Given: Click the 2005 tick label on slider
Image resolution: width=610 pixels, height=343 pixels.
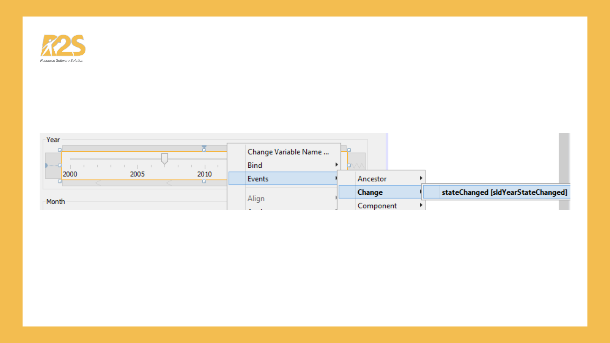Looking at the screenshot, I should click(137, 174).
